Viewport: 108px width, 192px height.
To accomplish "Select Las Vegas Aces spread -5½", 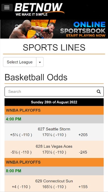I will [21, 152].
